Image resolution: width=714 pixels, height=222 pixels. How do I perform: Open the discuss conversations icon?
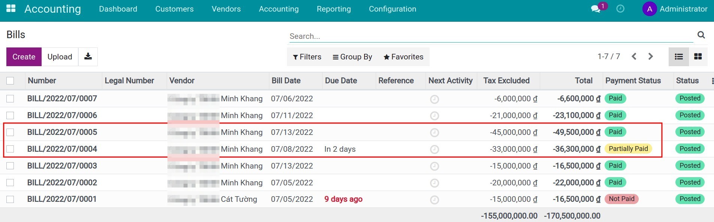coord(595,9)
